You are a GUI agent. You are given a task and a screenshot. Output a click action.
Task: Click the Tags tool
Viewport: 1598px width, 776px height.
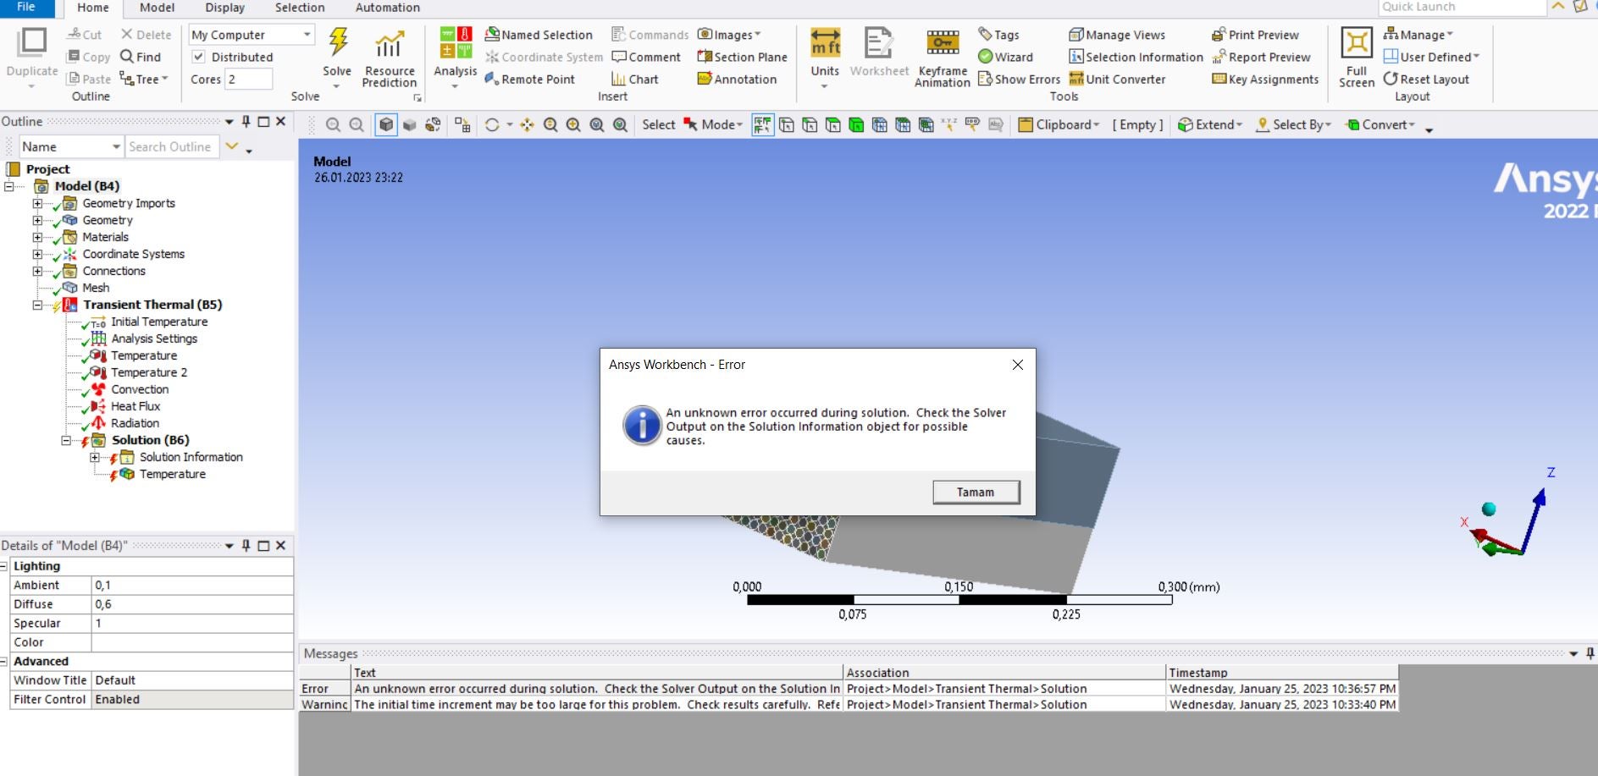998,35
